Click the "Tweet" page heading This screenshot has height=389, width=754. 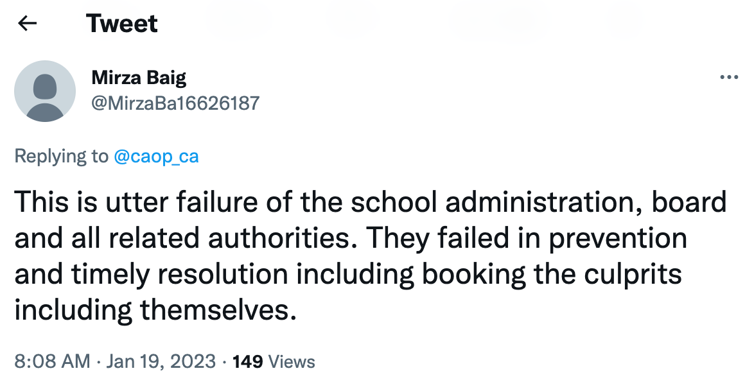pos(122,24)
